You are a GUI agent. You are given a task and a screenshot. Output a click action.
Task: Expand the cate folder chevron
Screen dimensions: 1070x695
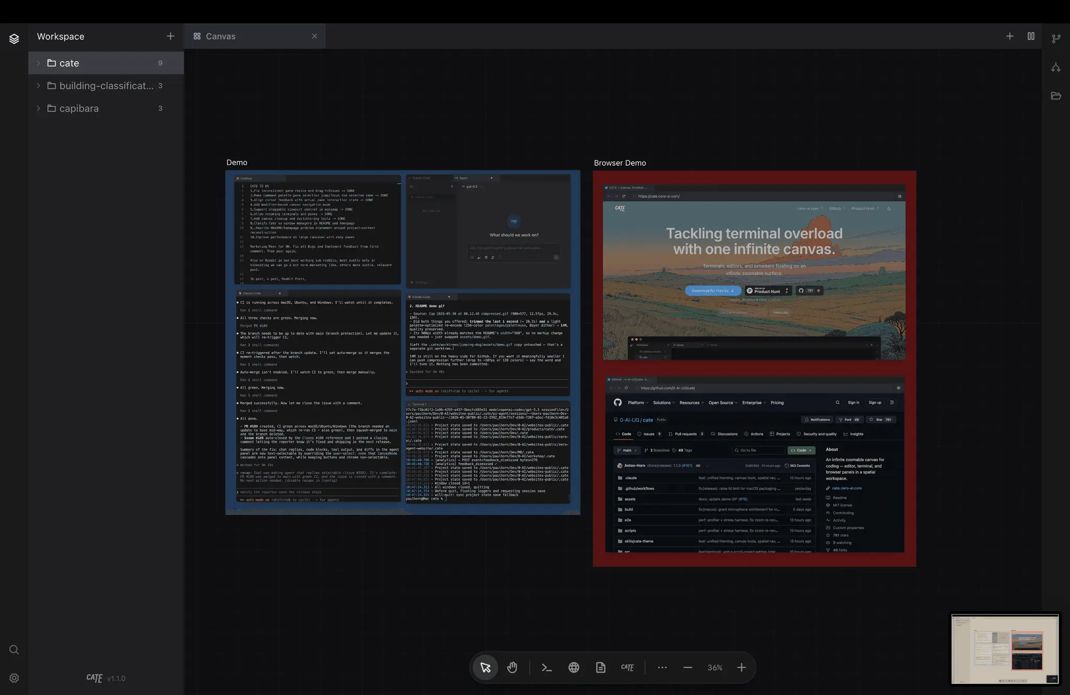[38, 63]
